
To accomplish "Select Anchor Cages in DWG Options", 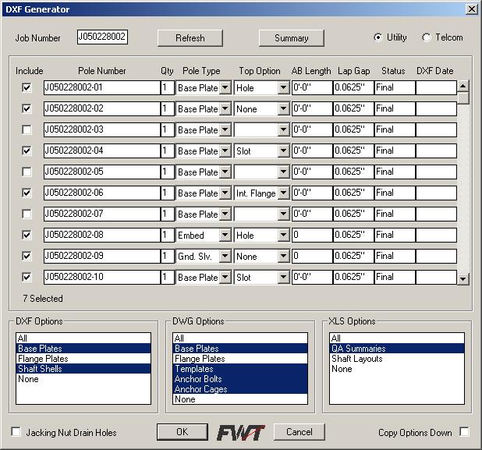I will (x=239, y=389).
